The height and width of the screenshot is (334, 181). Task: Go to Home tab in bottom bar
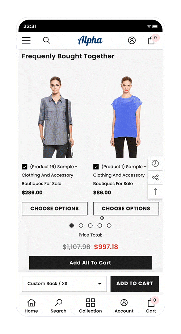click(31, 306)
